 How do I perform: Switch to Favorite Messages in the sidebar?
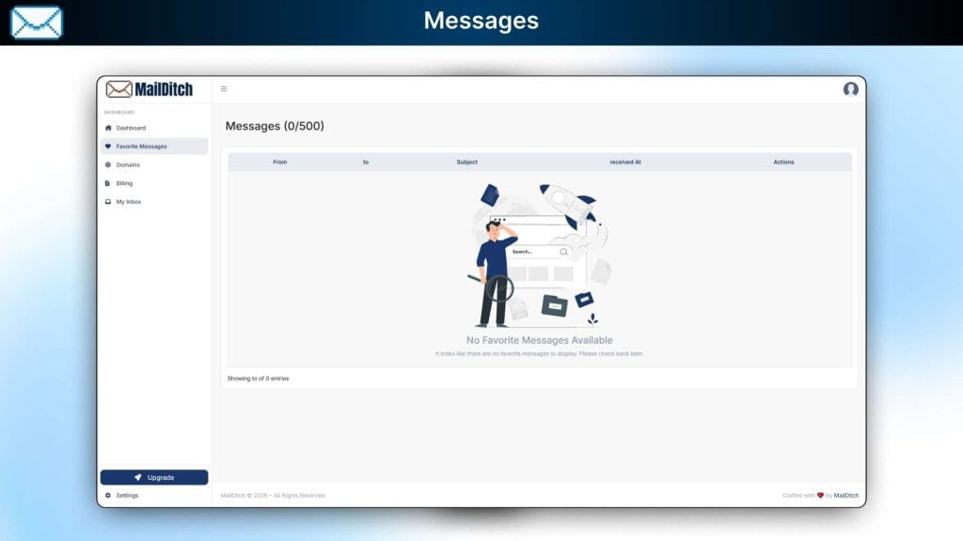[141, 147]
